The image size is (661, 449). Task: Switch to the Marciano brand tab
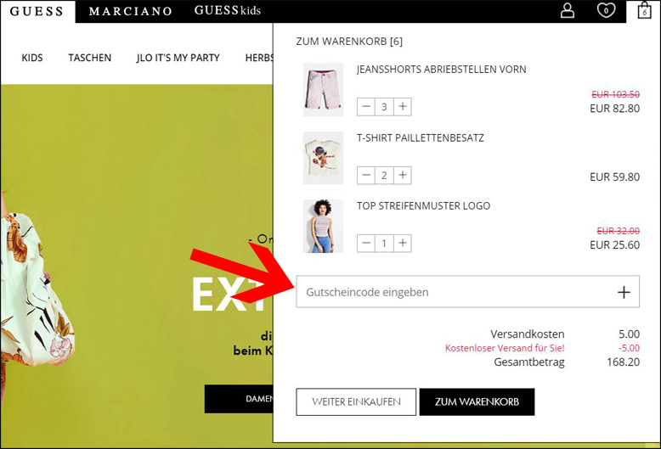(130, 11)
